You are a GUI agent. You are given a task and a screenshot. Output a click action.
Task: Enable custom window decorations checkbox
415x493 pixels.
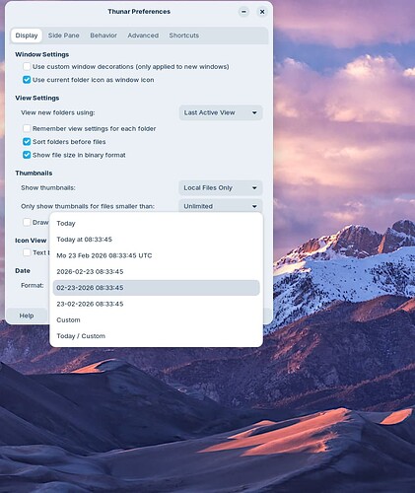pos(27,66)
